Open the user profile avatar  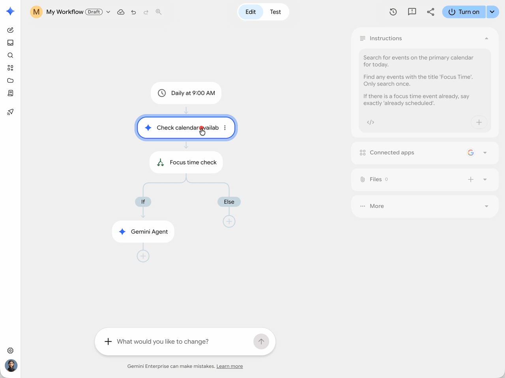click(x=11, y=365)
